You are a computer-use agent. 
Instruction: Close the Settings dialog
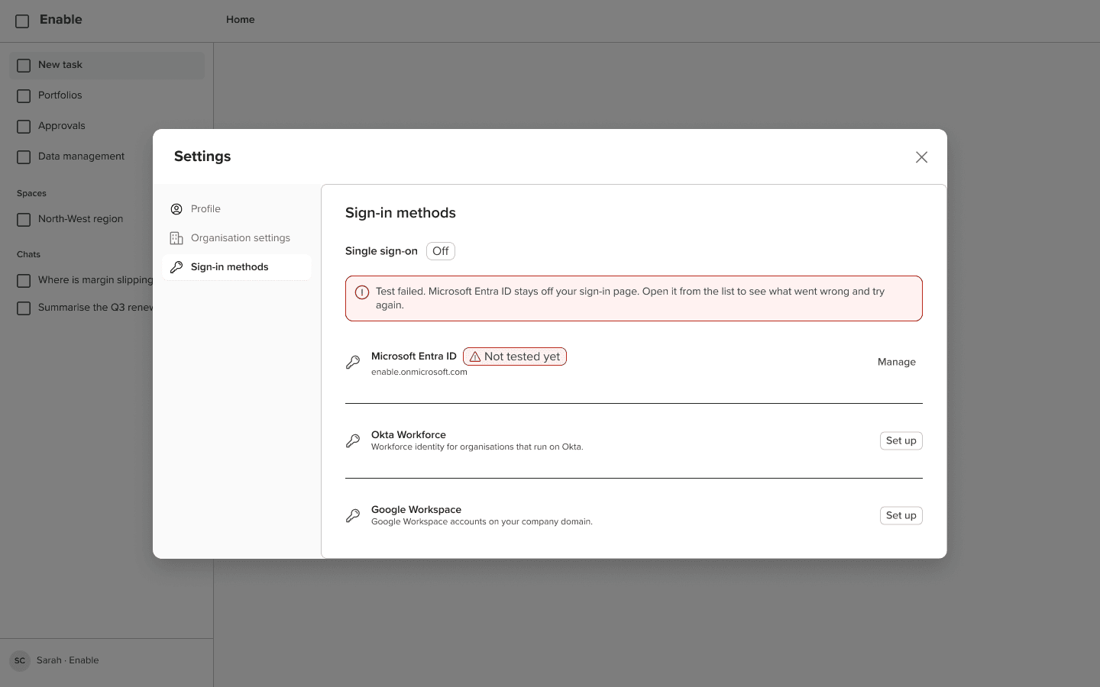click(x=921, y=157)
